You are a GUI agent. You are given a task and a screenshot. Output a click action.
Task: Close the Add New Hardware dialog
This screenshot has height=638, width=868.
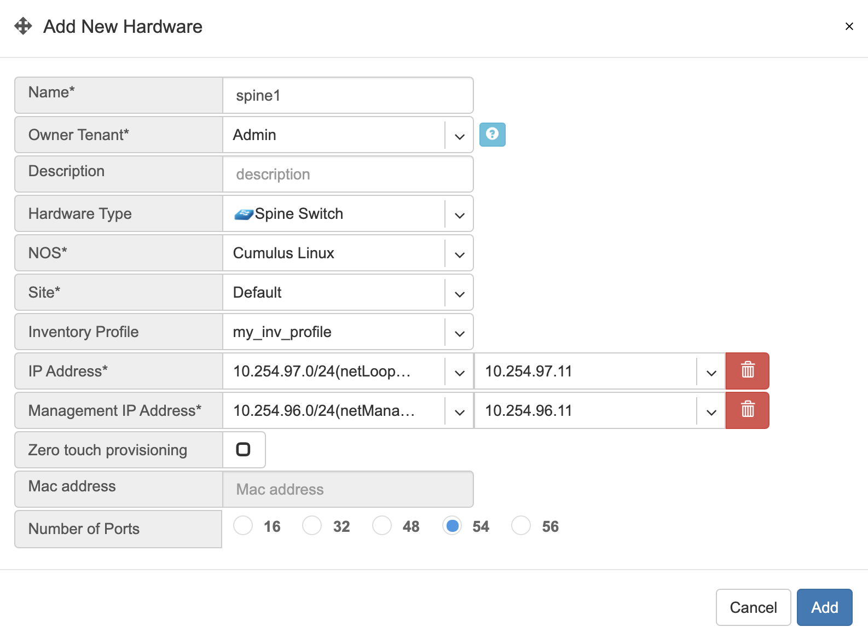[849, 26]
